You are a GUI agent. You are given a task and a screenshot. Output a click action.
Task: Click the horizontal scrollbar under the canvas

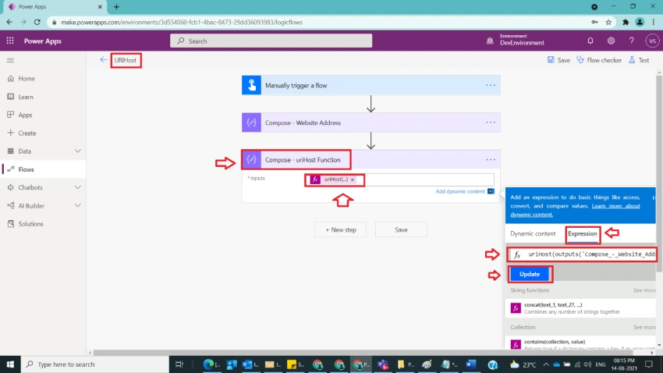[x=363, y=352]
